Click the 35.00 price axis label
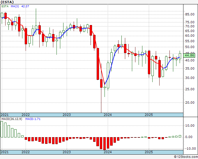The image size is (198, 159). [x=190, y=68]
